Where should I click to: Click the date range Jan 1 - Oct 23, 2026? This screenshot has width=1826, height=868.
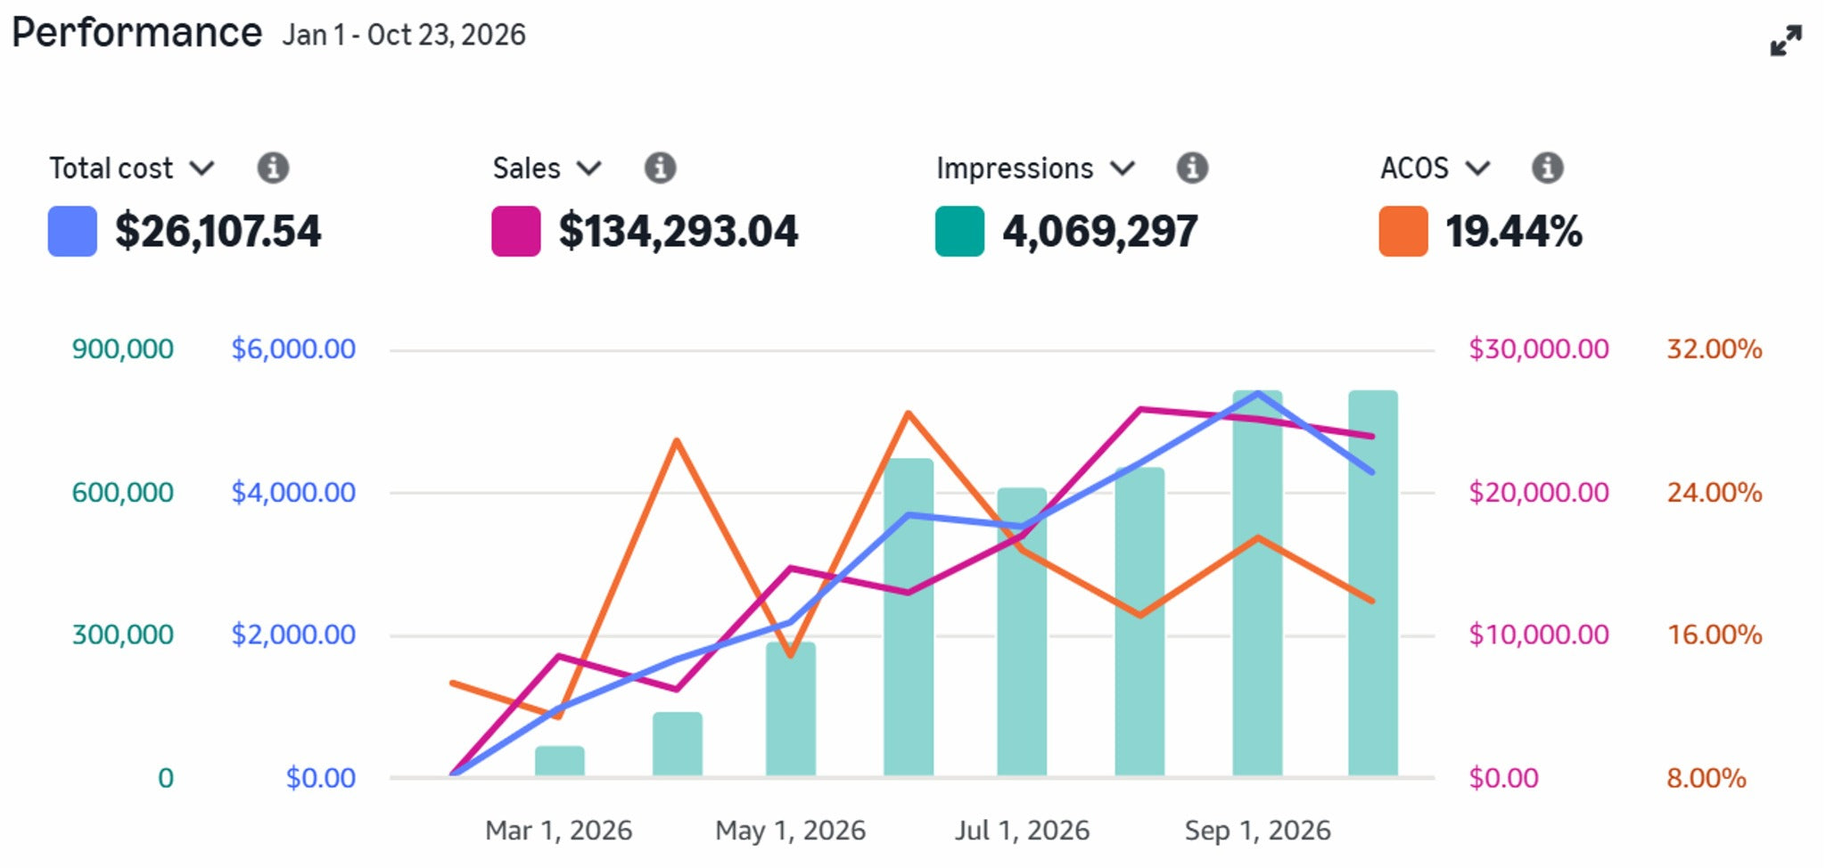(404, 35)
